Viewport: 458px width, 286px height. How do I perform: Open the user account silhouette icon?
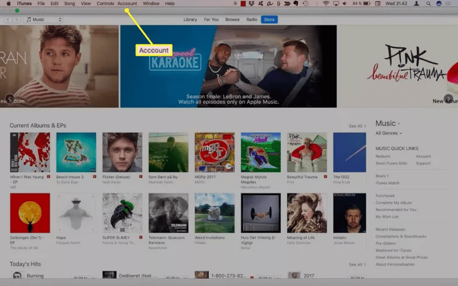tap(416, 4)
